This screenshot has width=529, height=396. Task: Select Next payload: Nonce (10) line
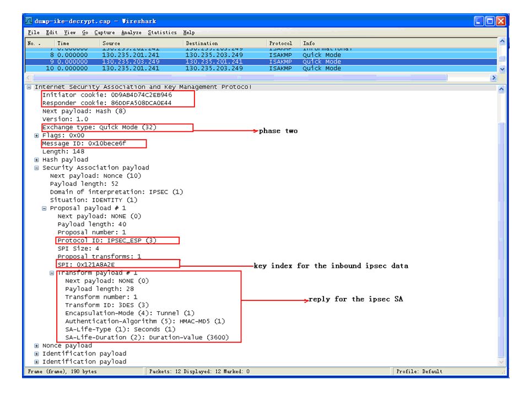(95, 176)
